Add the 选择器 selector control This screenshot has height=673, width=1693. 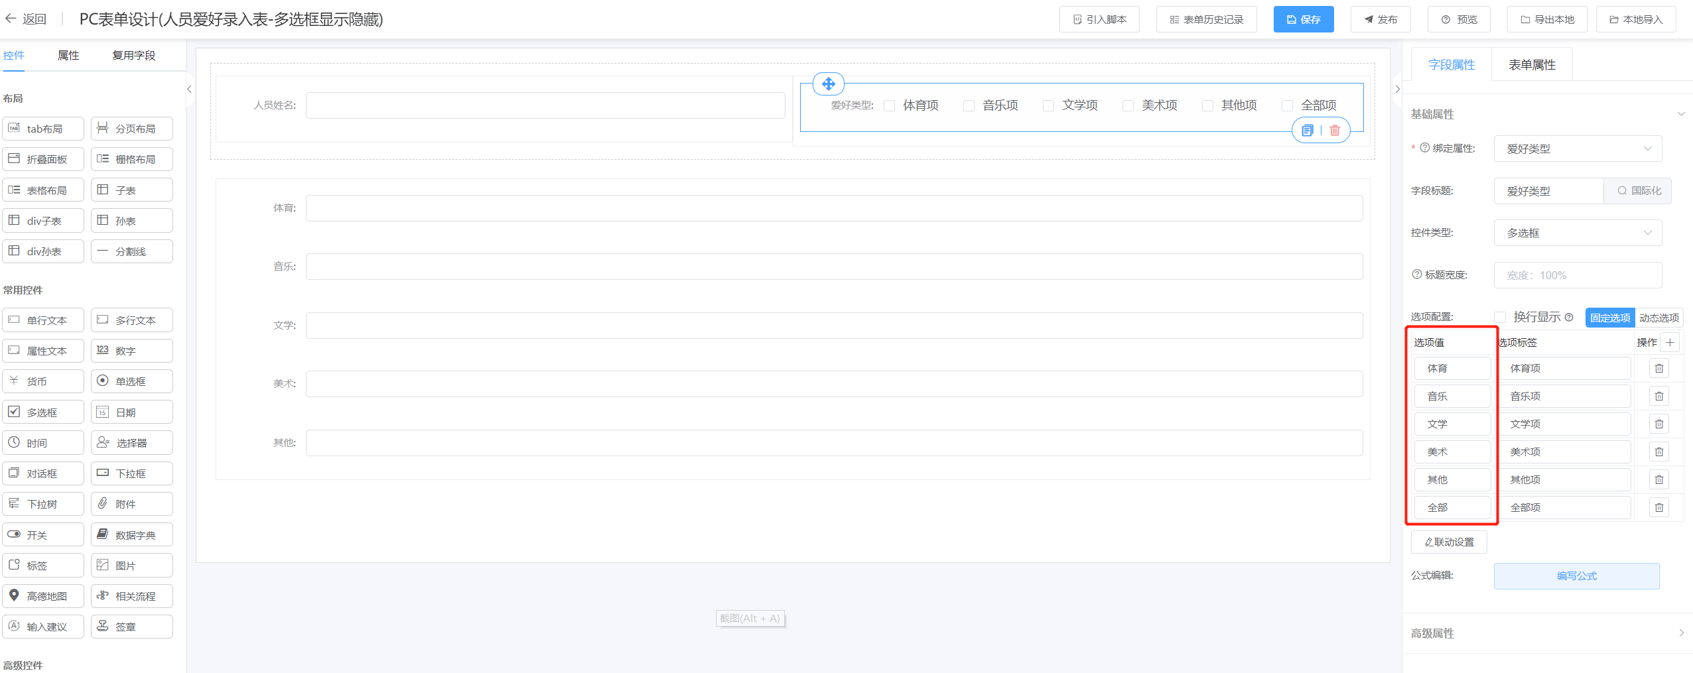click(132, 443)
